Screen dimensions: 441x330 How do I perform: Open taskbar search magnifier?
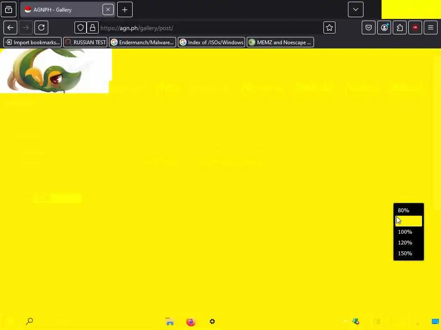point(29,321)
